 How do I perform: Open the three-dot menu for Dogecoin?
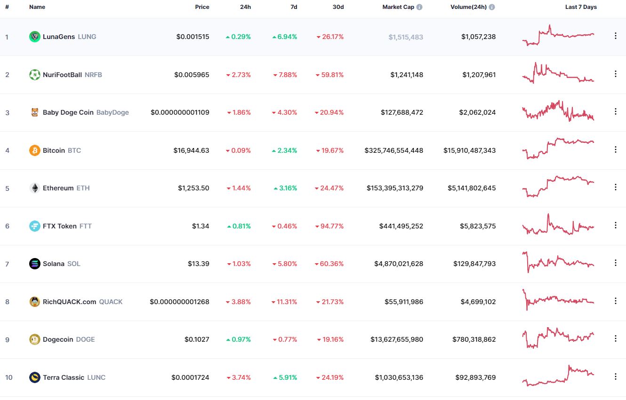tap(615, 338)
